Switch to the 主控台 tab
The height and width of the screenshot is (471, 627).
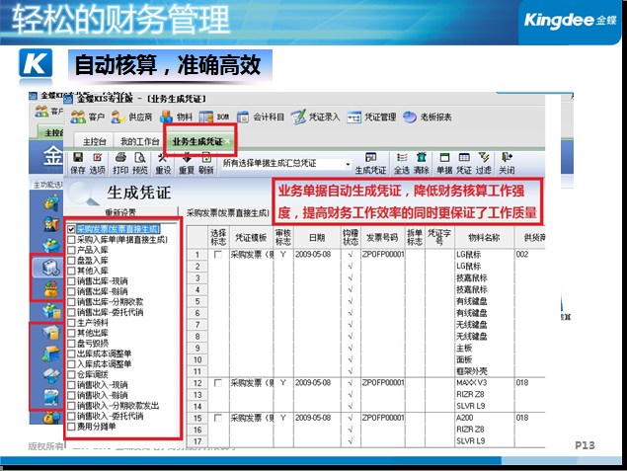click(x=95, y=141)
